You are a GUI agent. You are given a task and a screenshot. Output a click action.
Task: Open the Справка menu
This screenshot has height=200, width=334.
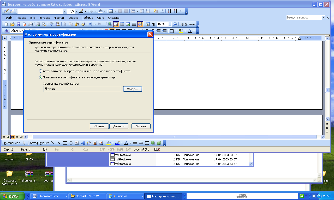[114, 18]
